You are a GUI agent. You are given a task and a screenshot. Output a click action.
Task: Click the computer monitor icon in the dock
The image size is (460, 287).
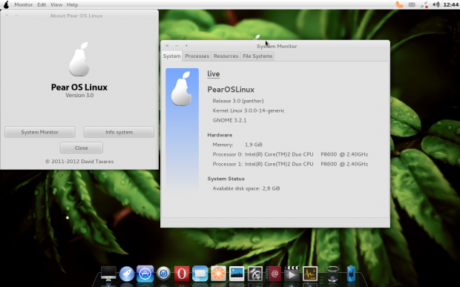pos(108,274)
